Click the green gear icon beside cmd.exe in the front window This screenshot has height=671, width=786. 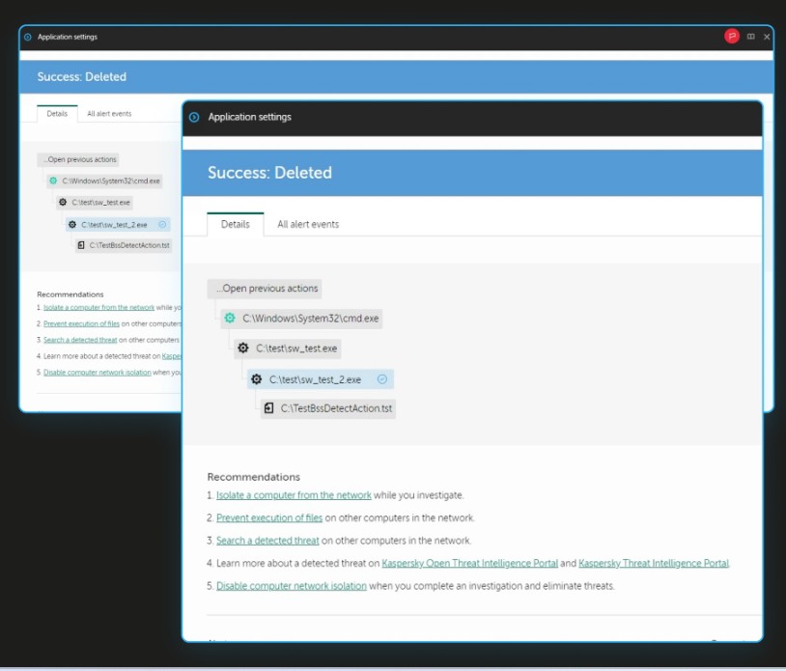pyautogui.click(x=229, y=318)
